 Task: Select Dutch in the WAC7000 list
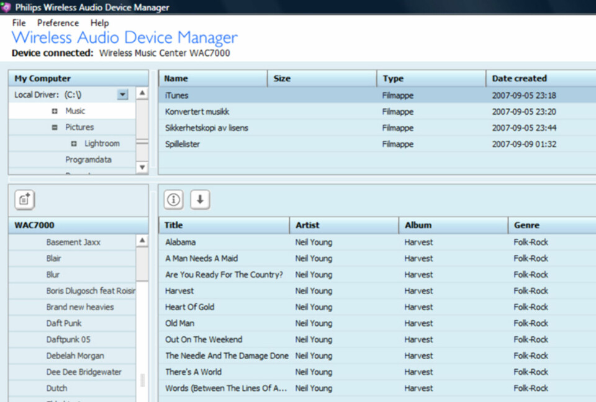point(72,388)
